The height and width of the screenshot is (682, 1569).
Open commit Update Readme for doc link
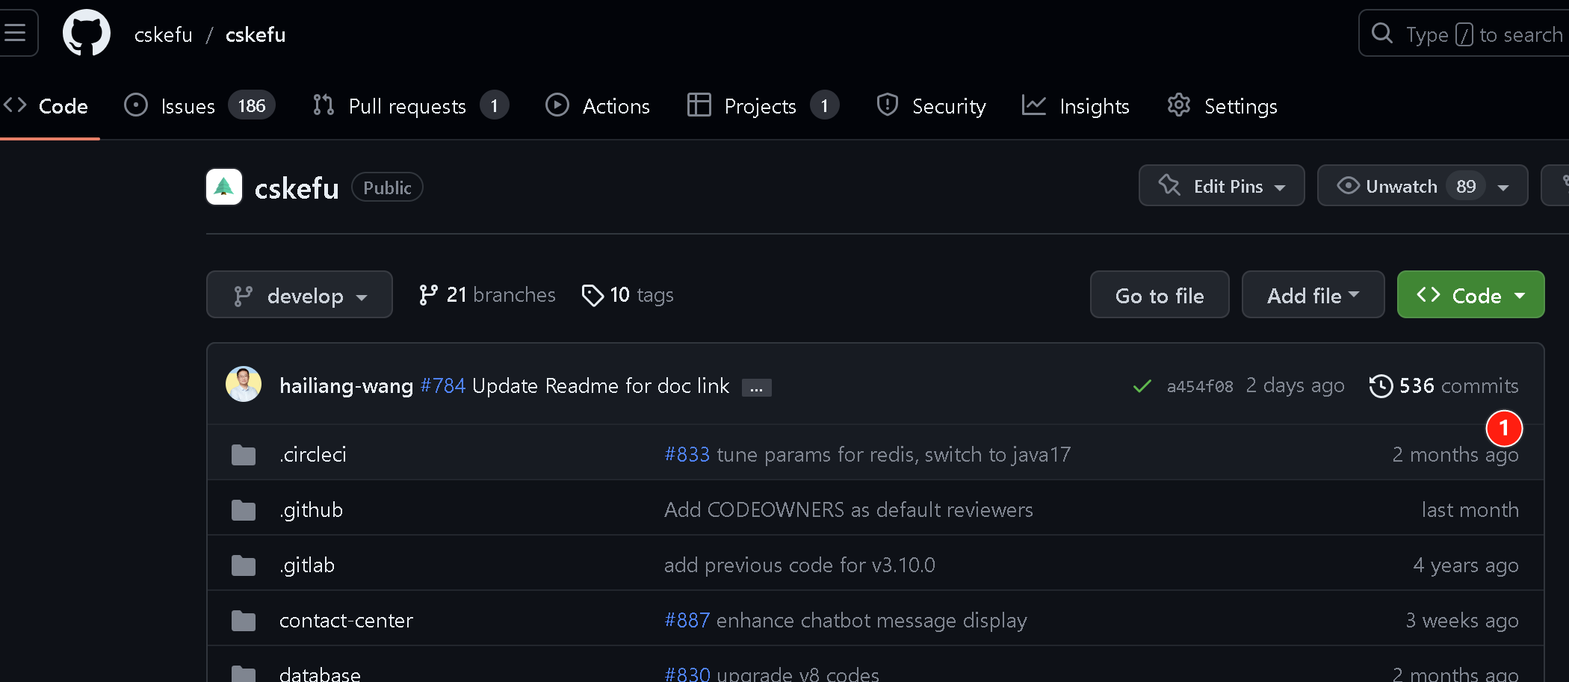[601, 385]
